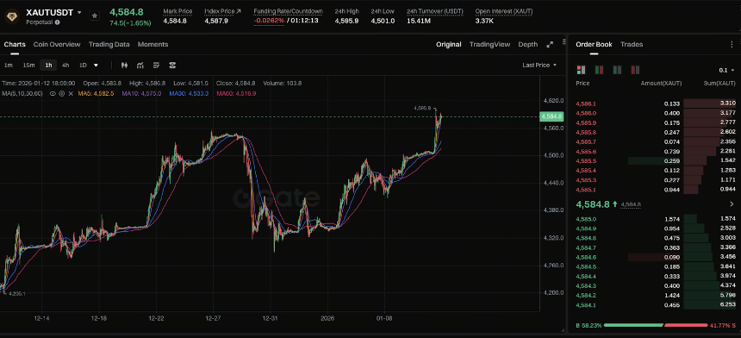
Task: Add XAUTUSDT to favorites with the star
Action: click(x=95, y=16)
